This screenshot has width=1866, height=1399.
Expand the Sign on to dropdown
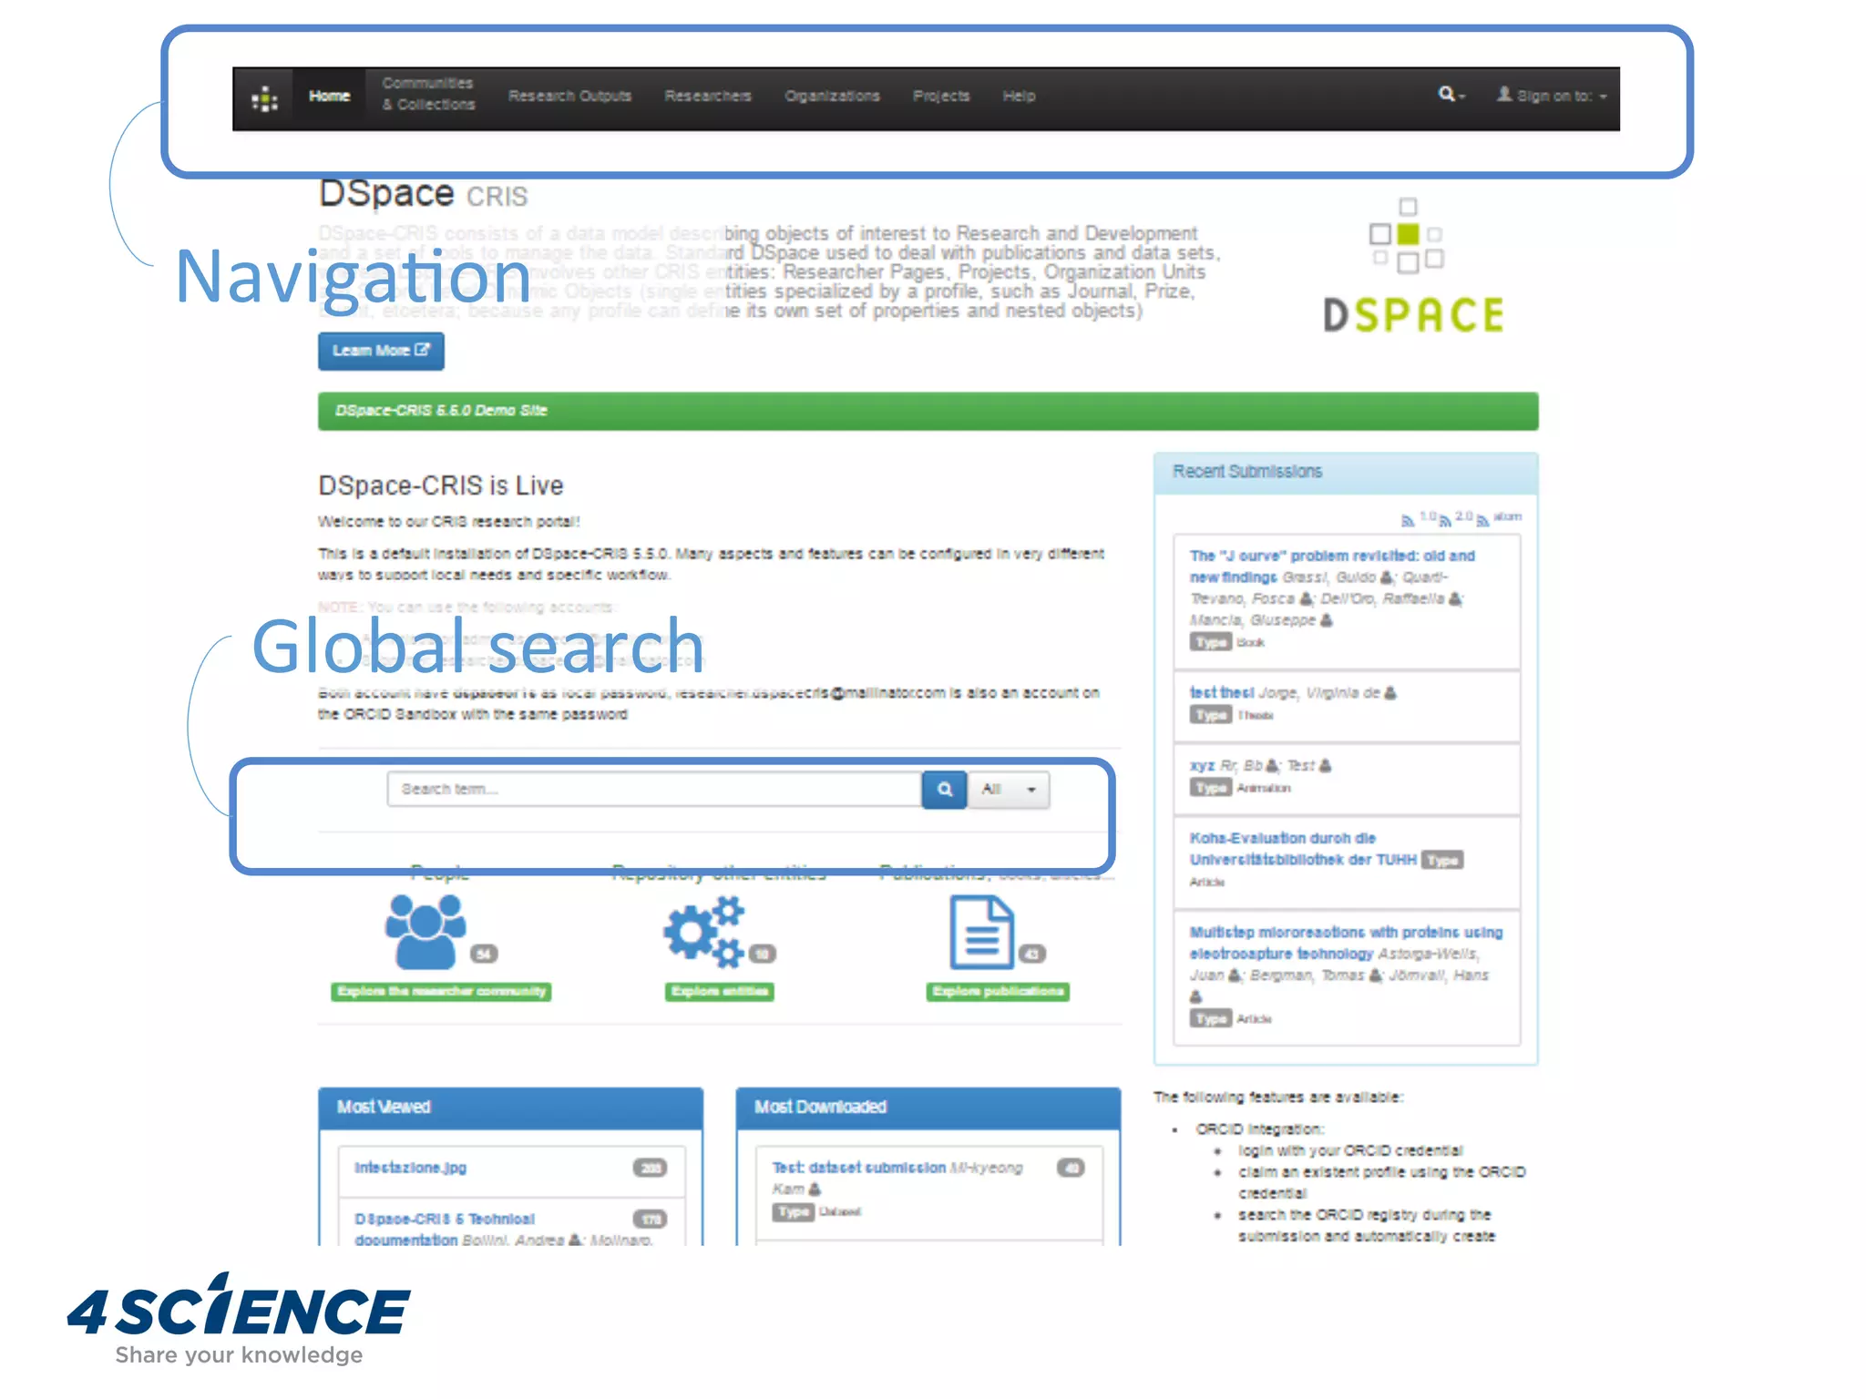1552,95
